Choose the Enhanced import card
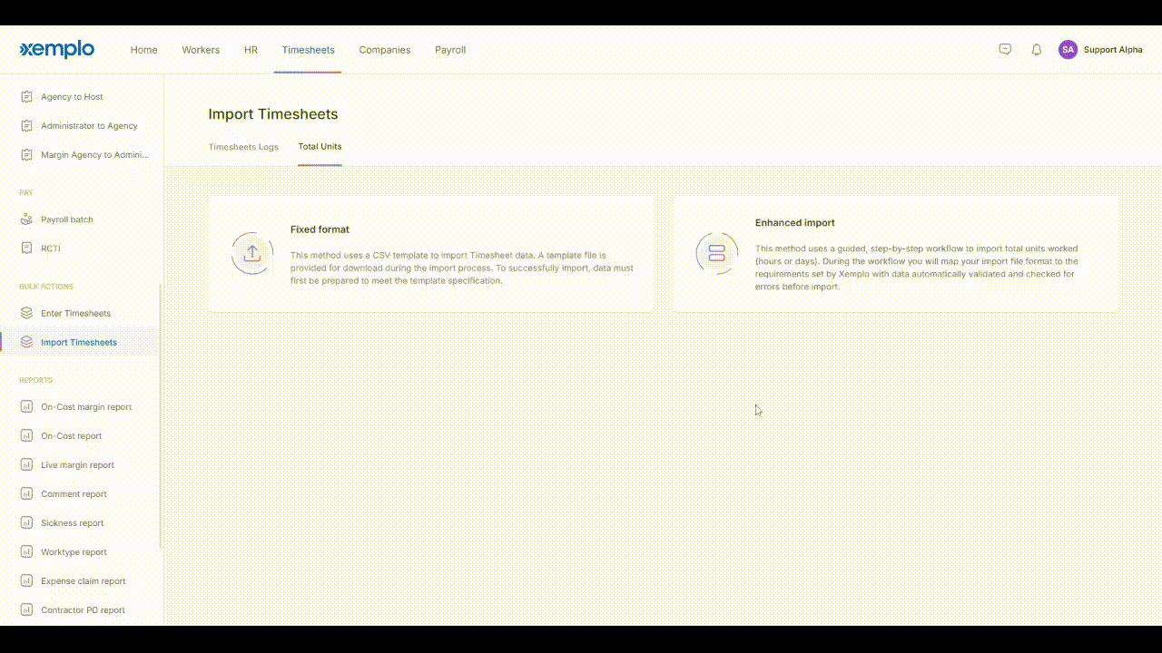The width and height of the screenshot is (1162, 653). point(896,255)
